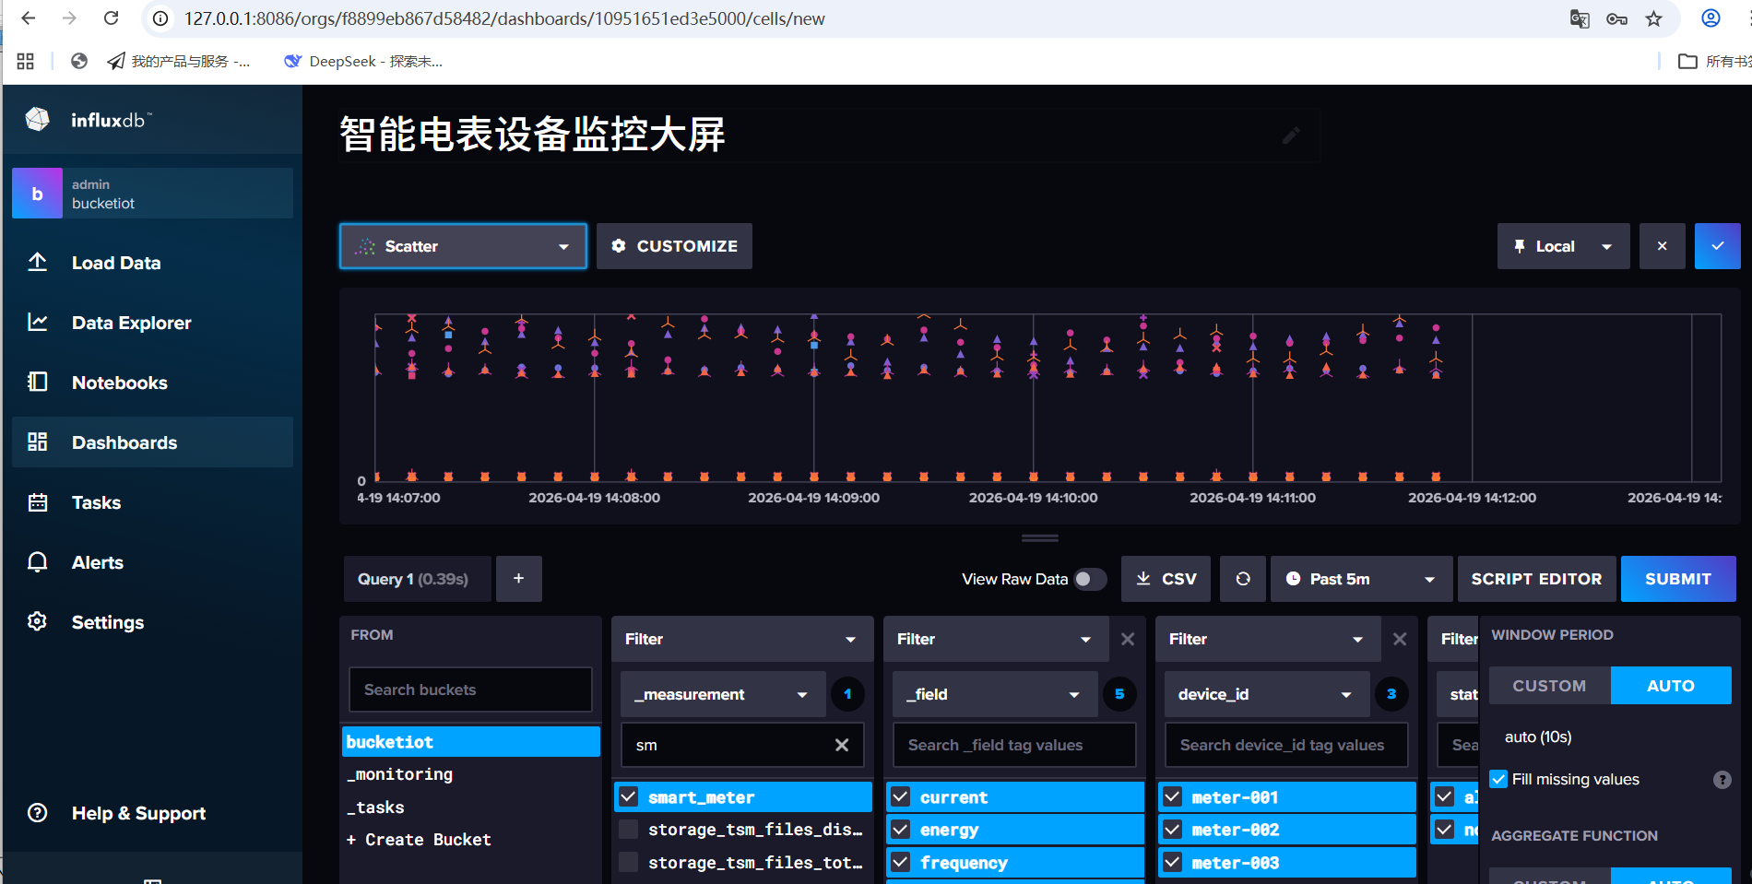Image resolution: width=1752 pixels, height=884 pixels.
Task: Download results with CSV button
Action: (x=1166, y=579)
